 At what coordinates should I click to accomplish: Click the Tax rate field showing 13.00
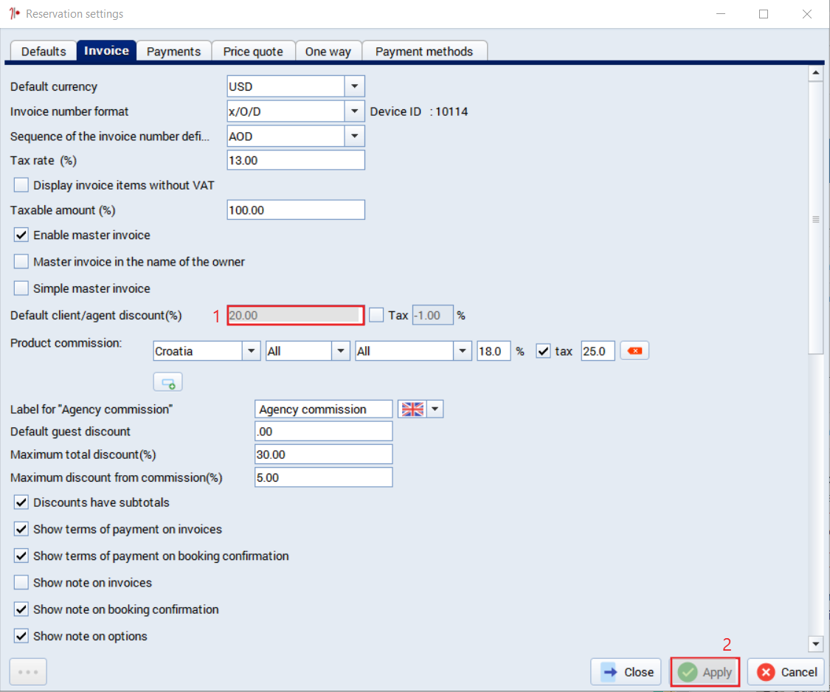[x=296, y=160]
